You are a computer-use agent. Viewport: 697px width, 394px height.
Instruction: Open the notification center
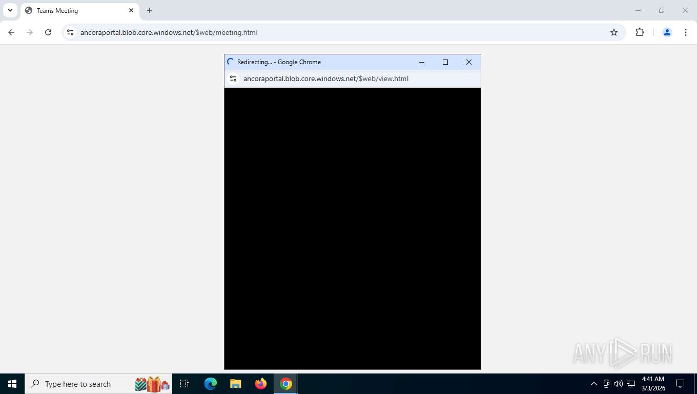tap(680, 384)
